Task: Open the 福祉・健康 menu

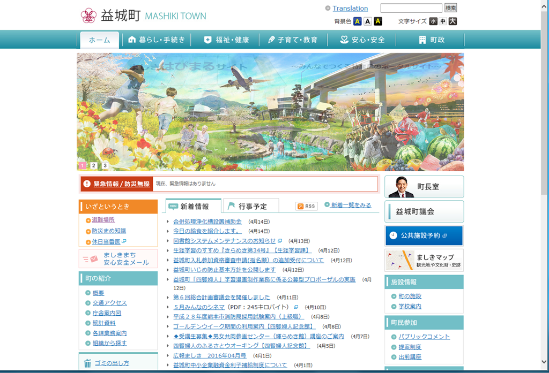Action: 226,40
